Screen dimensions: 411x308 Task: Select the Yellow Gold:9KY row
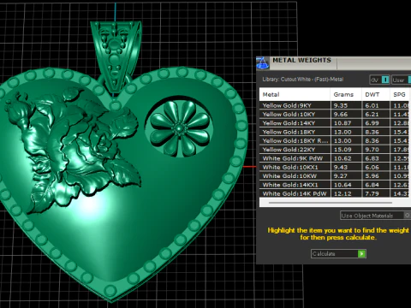click(x=335, y=105)
